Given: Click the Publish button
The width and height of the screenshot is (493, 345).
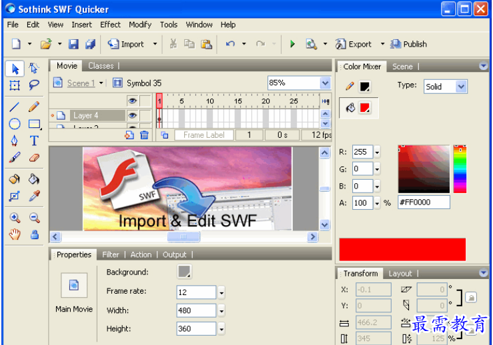Looking at the screenshot, I should 408,44.
